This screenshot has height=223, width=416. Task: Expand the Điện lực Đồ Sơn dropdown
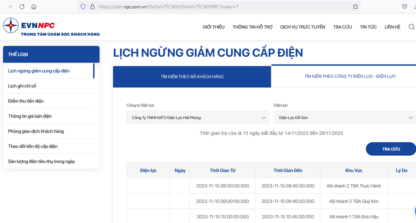tap(345, 117)
